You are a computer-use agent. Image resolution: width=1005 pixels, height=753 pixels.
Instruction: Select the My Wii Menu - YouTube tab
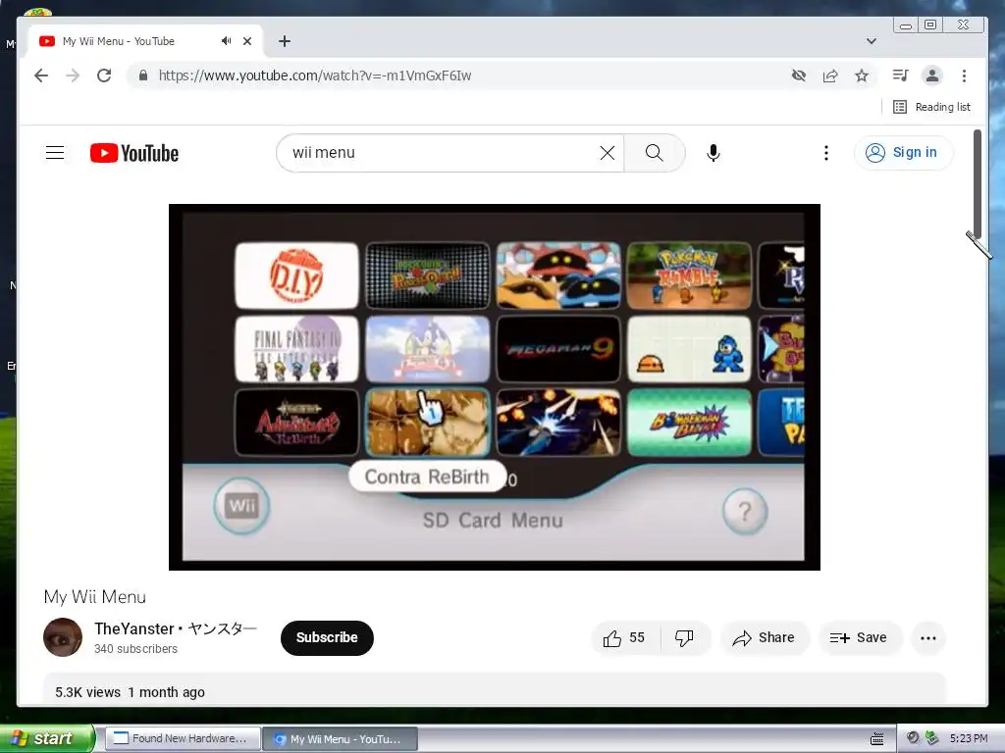click(145, 41)
